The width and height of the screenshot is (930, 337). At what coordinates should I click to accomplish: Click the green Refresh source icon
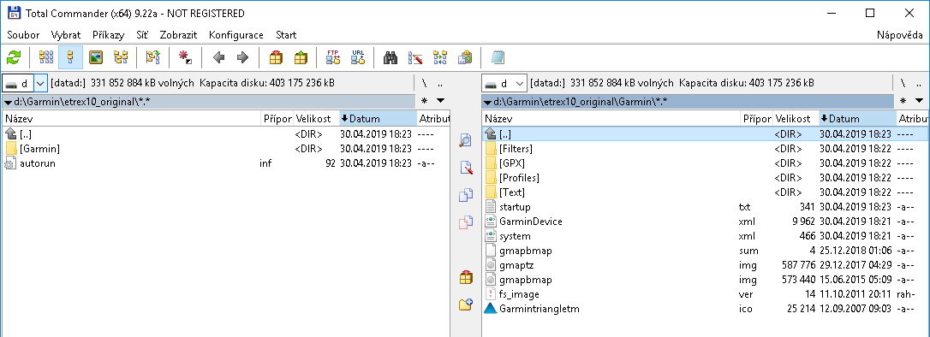pyautogui.click(x=14, y=57)
